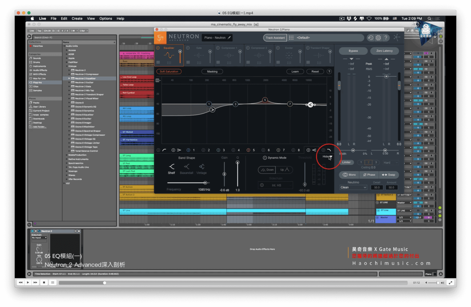This screenshot has height=307, width=471.
Task: Adjust the band Gain slider handle
Action: (x=224, y=174)
